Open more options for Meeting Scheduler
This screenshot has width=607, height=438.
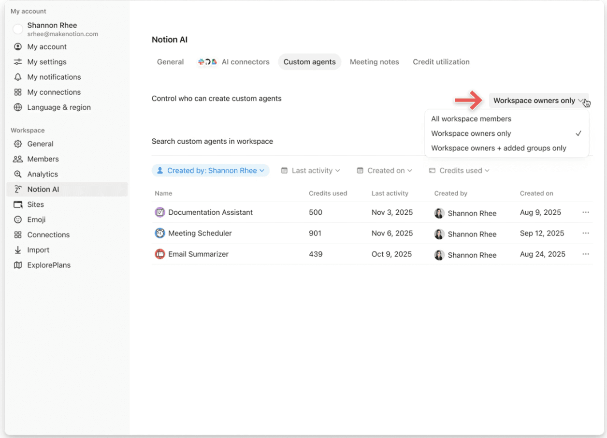coord(585,233)
